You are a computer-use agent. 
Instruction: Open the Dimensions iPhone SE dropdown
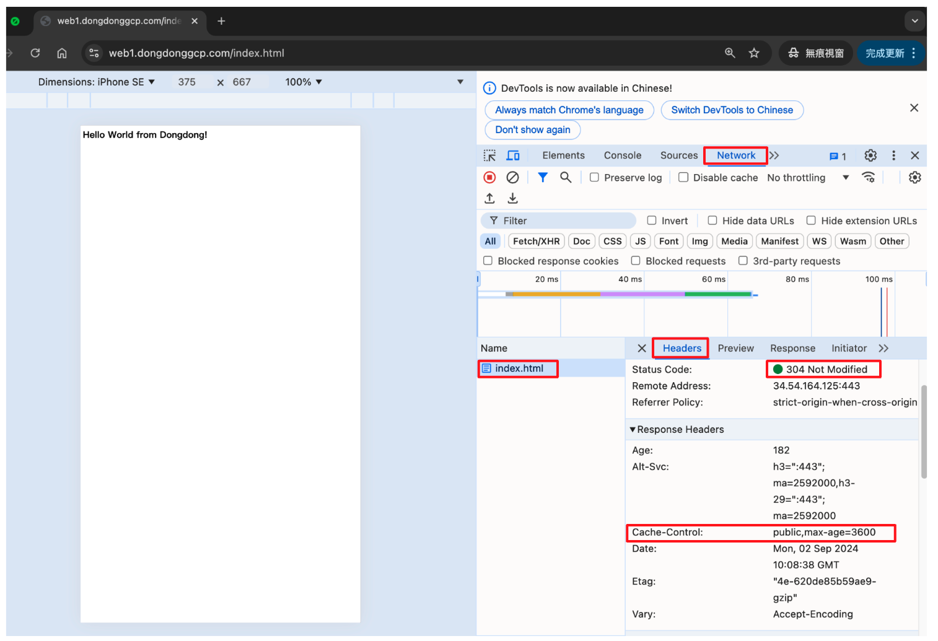(96, 82)
